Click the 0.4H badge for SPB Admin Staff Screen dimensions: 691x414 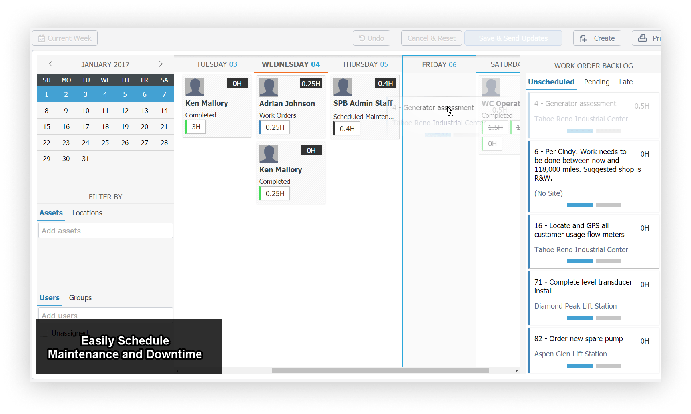(386, 83)
